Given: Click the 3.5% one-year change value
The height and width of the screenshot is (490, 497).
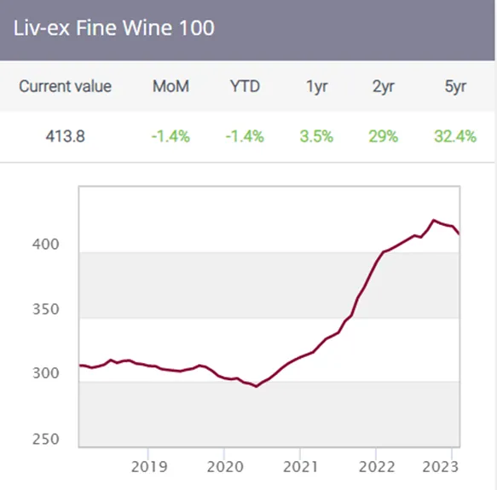Looking at the screenshot, I should pyautogui.click(x=316, y=136).
